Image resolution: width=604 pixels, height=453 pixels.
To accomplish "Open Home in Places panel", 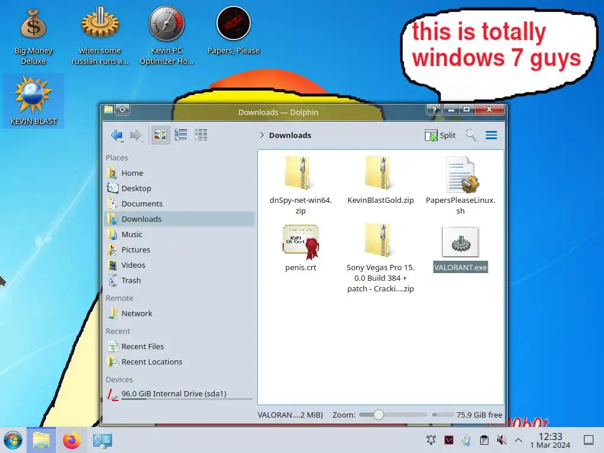I will pyautogui.click(x=179, y=173).
